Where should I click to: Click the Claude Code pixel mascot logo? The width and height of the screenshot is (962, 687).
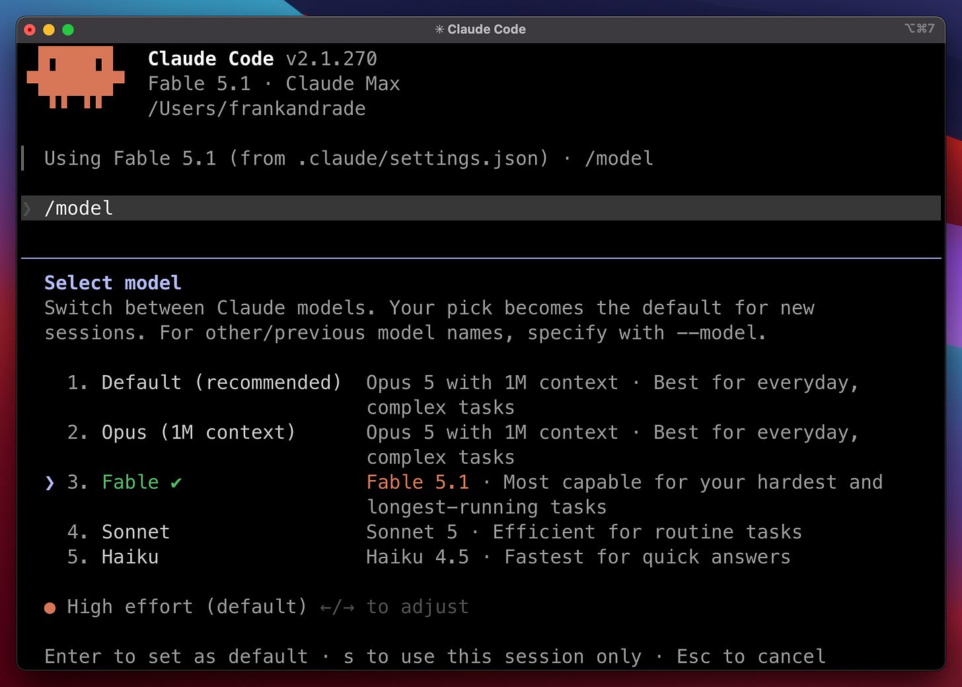[75, 77]
